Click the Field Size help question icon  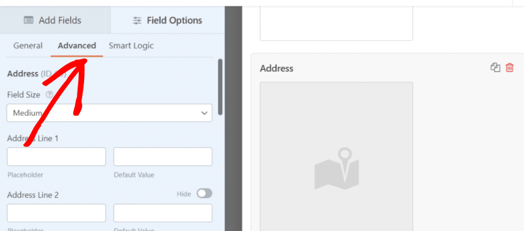pyautogui.click(x=50, y=95)
